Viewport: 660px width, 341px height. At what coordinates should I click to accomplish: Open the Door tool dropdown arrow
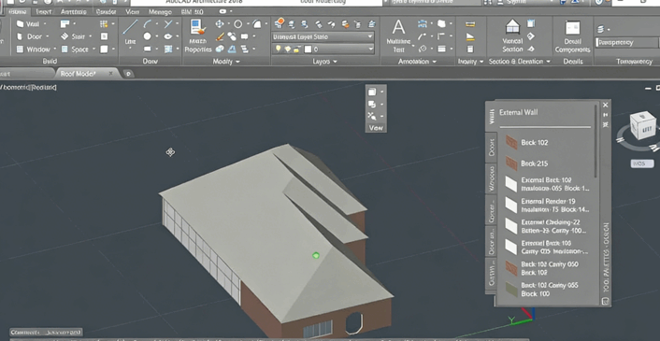[47, 36]
